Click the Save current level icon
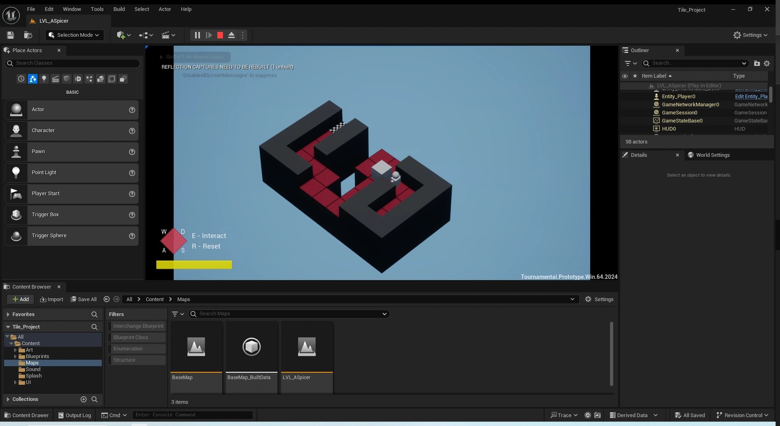 click(x=11, y=35)
